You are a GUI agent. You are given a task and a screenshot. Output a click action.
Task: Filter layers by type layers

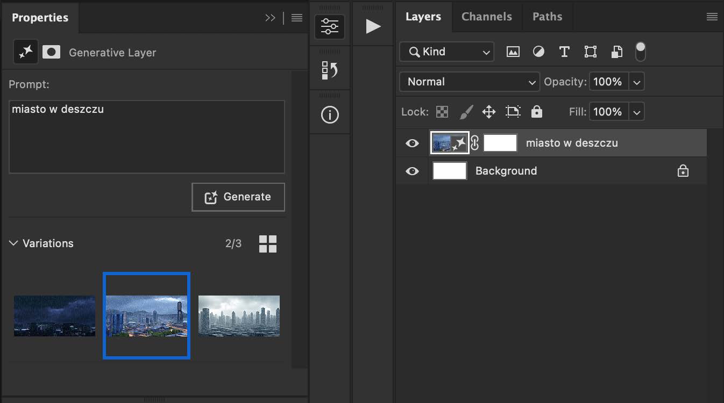click(564, 52)
